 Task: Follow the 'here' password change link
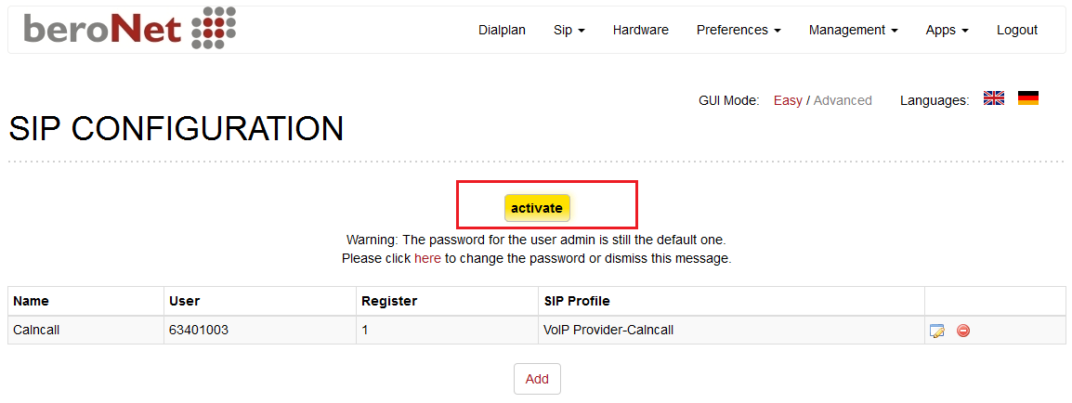click(x=427, y=259)
